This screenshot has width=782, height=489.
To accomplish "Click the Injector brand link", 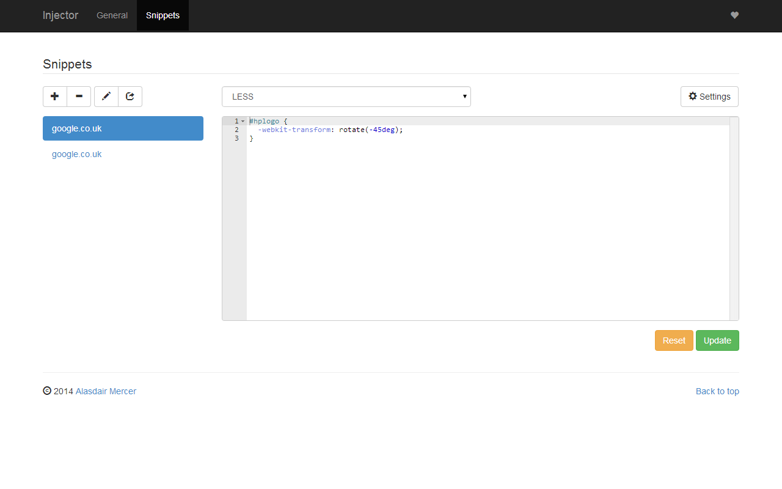I will point(60,15).
